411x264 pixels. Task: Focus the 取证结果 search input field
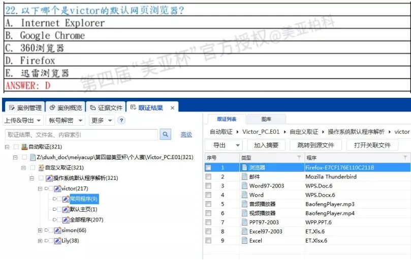(x=81, y=135)
